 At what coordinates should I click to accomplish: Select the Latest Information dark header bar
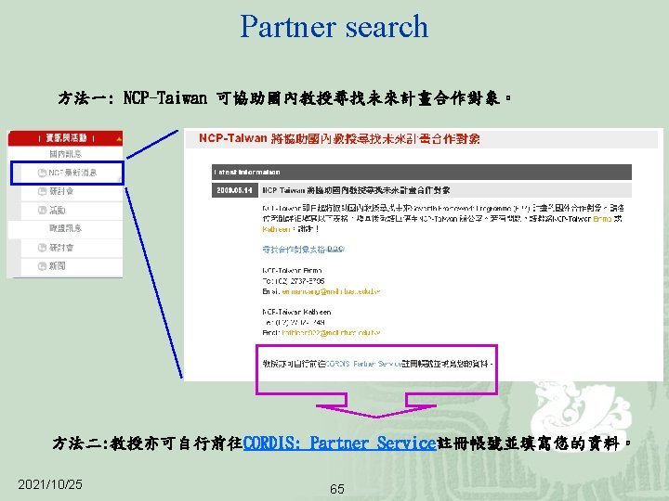click(x=422, y=173)
